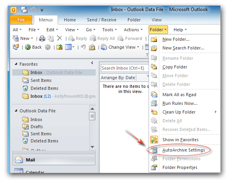The width and height of the screenshot is (228, 182).
Task: Open the File classic menu dropdown
Action: tap(34, 30)
